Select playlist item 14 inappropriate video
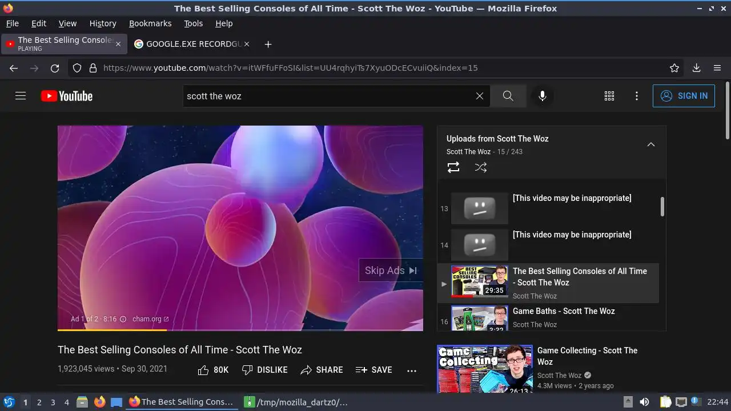This screenshot has width=731, height=411. (548, 245)
